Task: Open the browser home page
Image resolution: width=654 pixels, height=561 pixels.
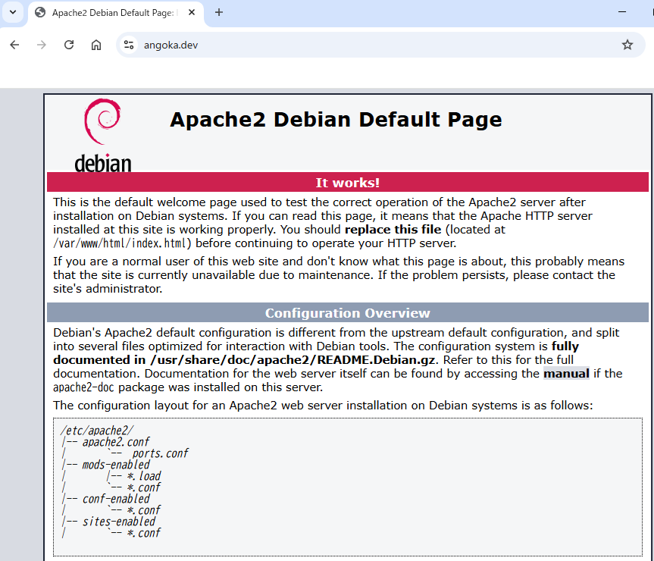Action: coord(96,45)
